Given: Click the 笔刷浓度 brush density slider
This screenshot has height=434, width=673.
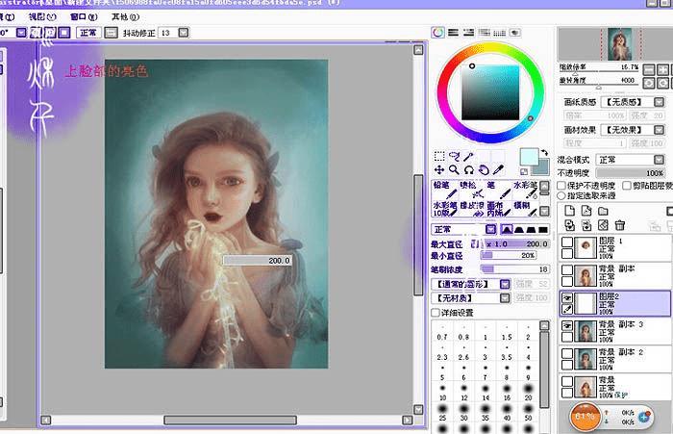Looking at the screenshot, I should click(514, 269).
